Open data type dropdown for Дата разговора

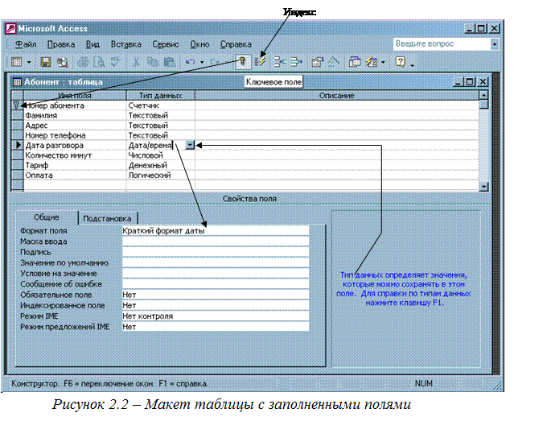[190, 145]
